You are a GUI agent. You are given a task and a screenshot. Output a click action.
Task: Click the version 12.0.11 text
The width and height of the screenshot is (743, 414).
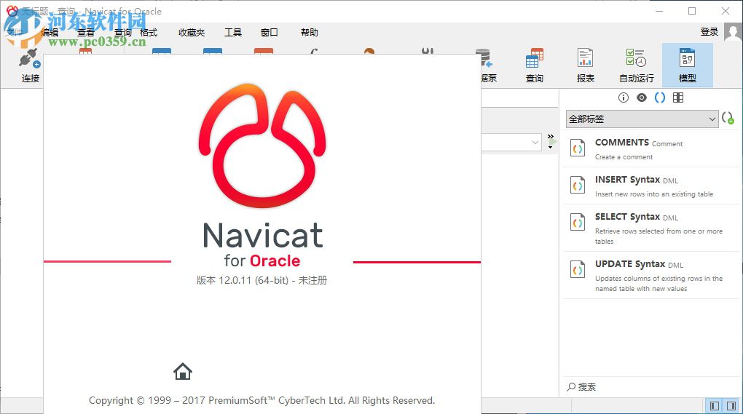click(x=262, y=280)
